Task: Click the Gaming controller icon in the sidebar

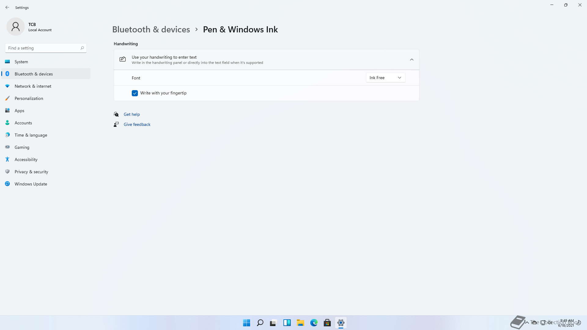Action: (7, 147)
